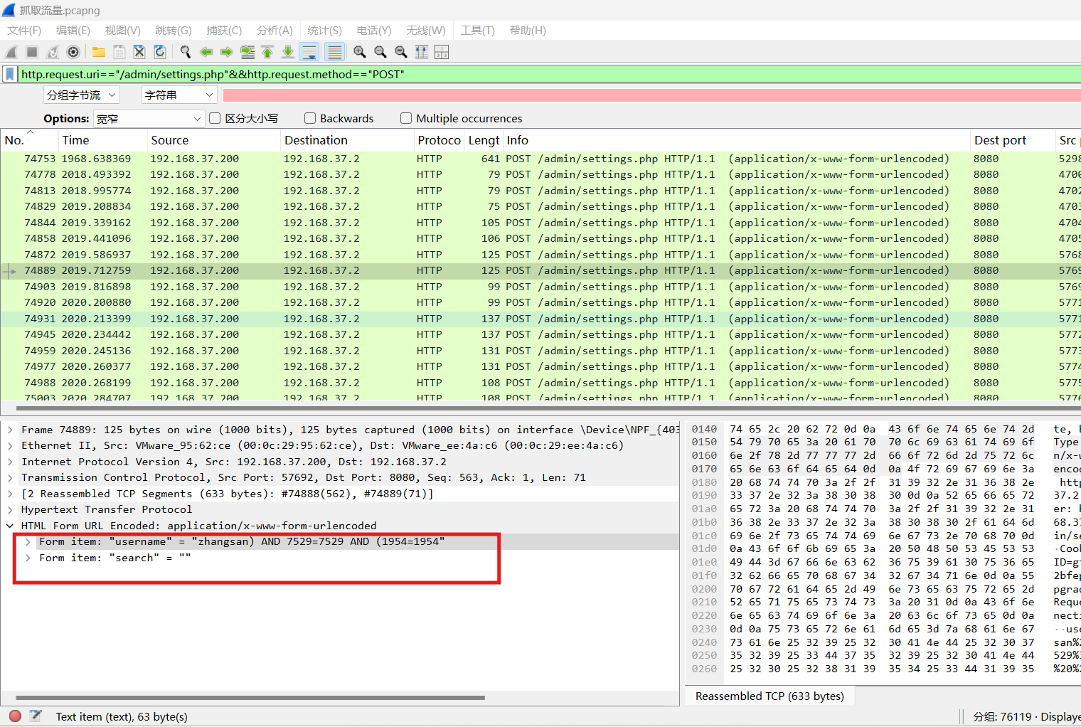This screenshot has height=727, width=1081.
Task: Click the restart capture icon
Action: (53, 52)
